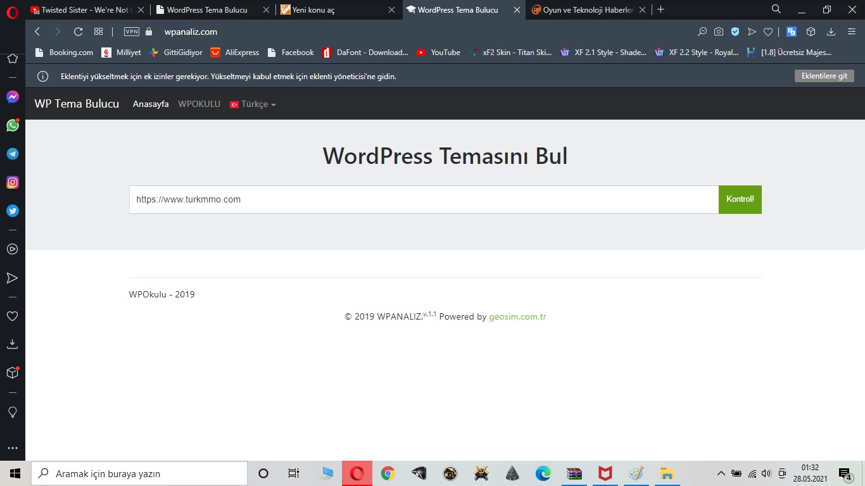Open Extensions cube in the sidebar

12,373
